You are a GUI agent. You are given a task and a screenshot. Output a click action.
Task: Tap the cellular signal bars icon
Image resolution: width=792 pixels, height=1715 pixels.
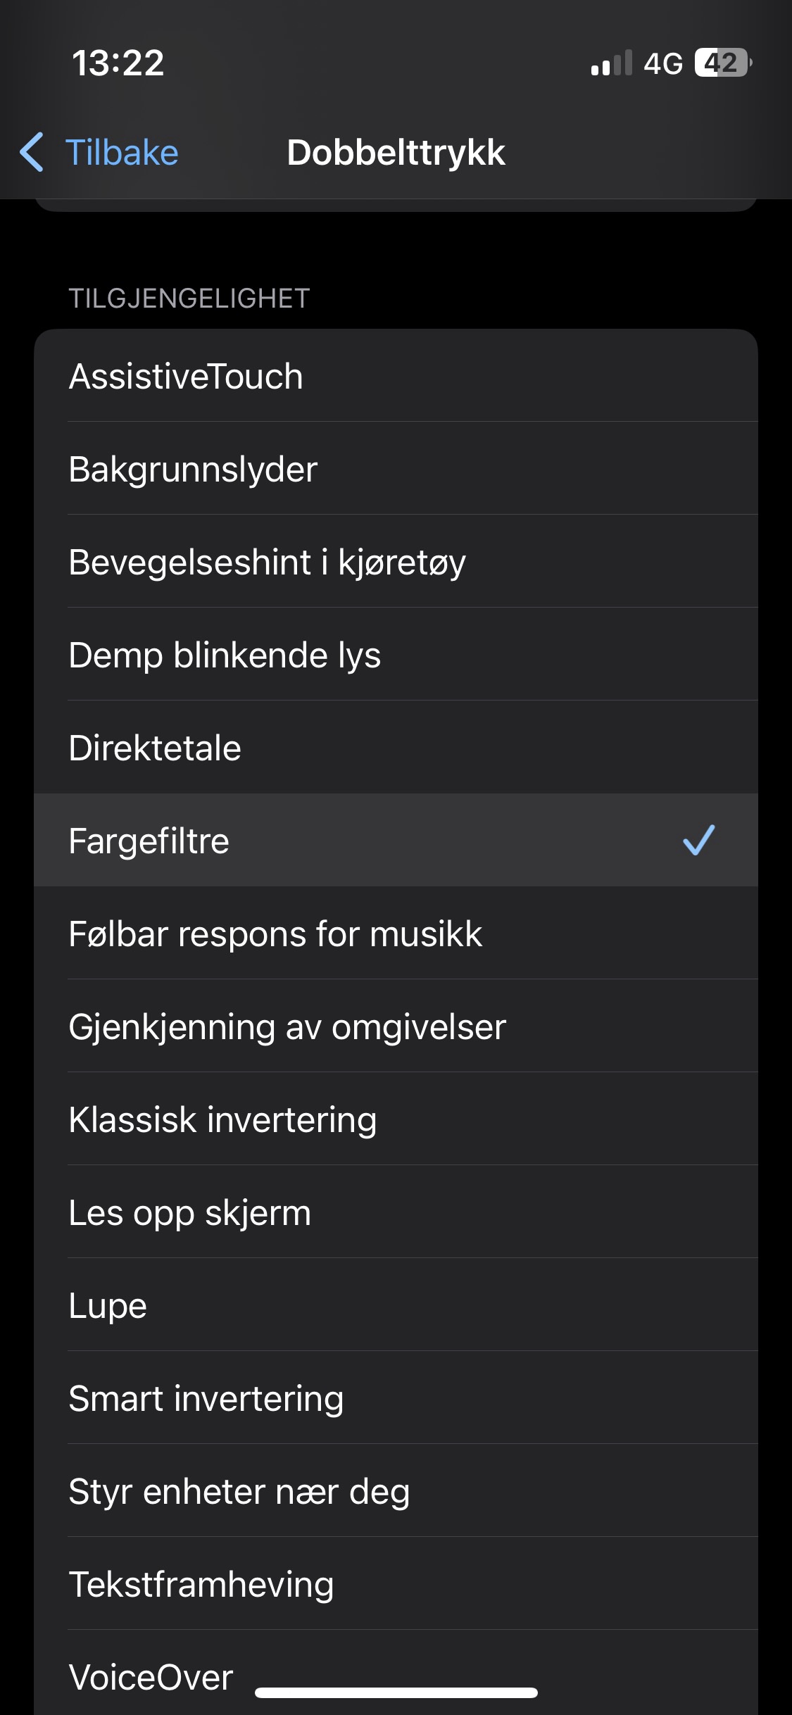pos(611,63)
